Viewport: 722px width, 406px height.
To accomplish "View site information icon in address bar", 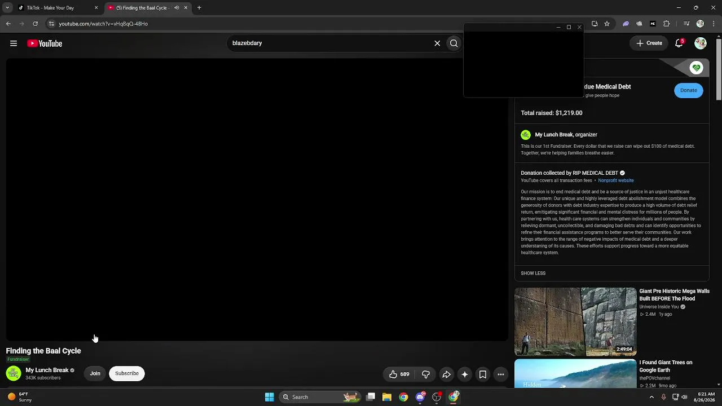I will point(51,24).
